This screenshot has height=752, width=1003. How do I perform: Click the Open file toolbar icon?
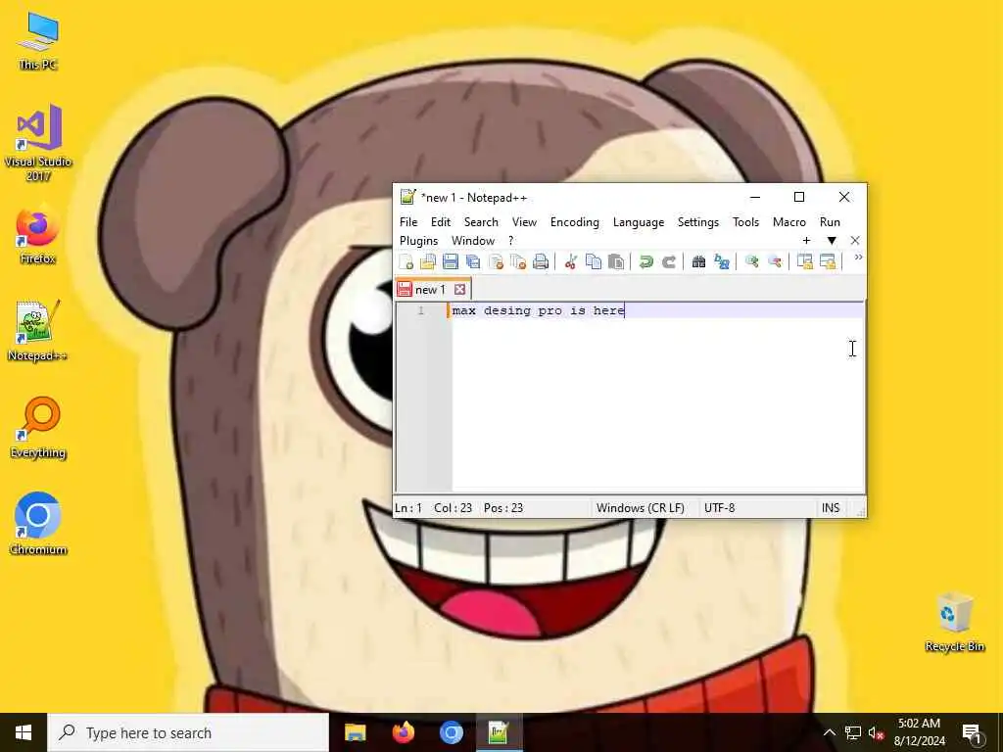click(x=428, y=261)
